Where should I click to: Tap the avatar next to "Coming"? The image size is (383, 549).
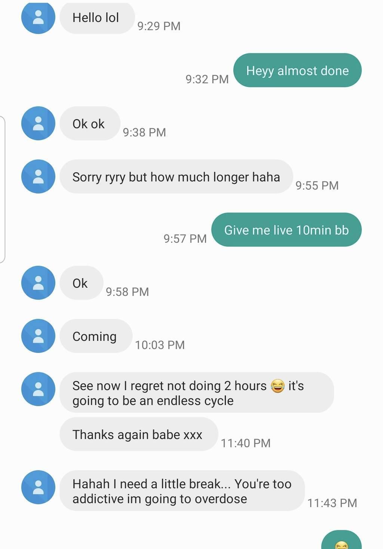point(38,336)
